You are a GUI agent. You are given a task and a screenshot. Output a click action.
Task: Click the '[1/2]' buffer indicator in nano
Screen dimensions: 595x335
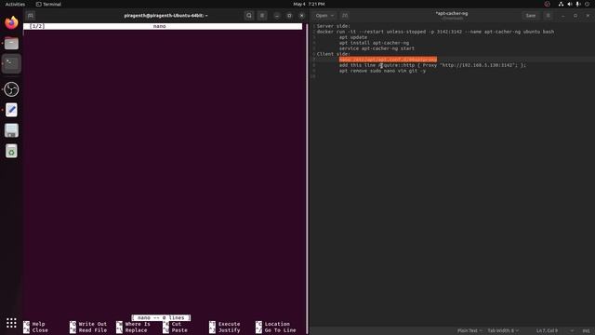(x=37, y=26)
